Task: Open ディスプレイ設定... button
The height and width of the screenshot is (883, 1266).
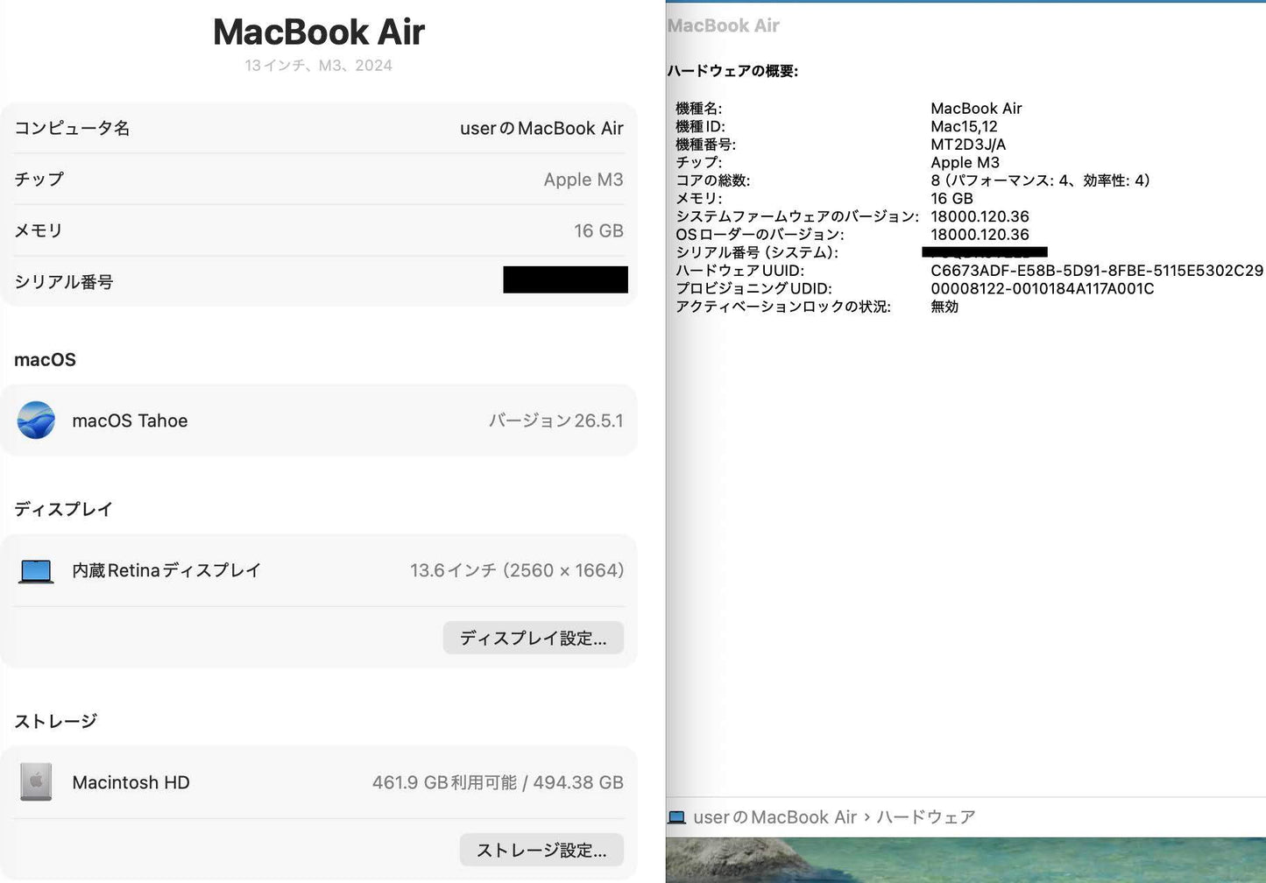Action: (x=533, y=638)
